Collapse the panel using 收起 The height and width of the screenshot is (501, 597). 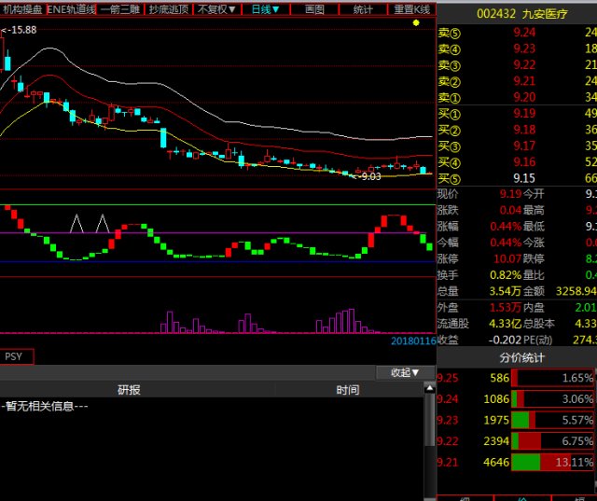[x=405, y=372]
